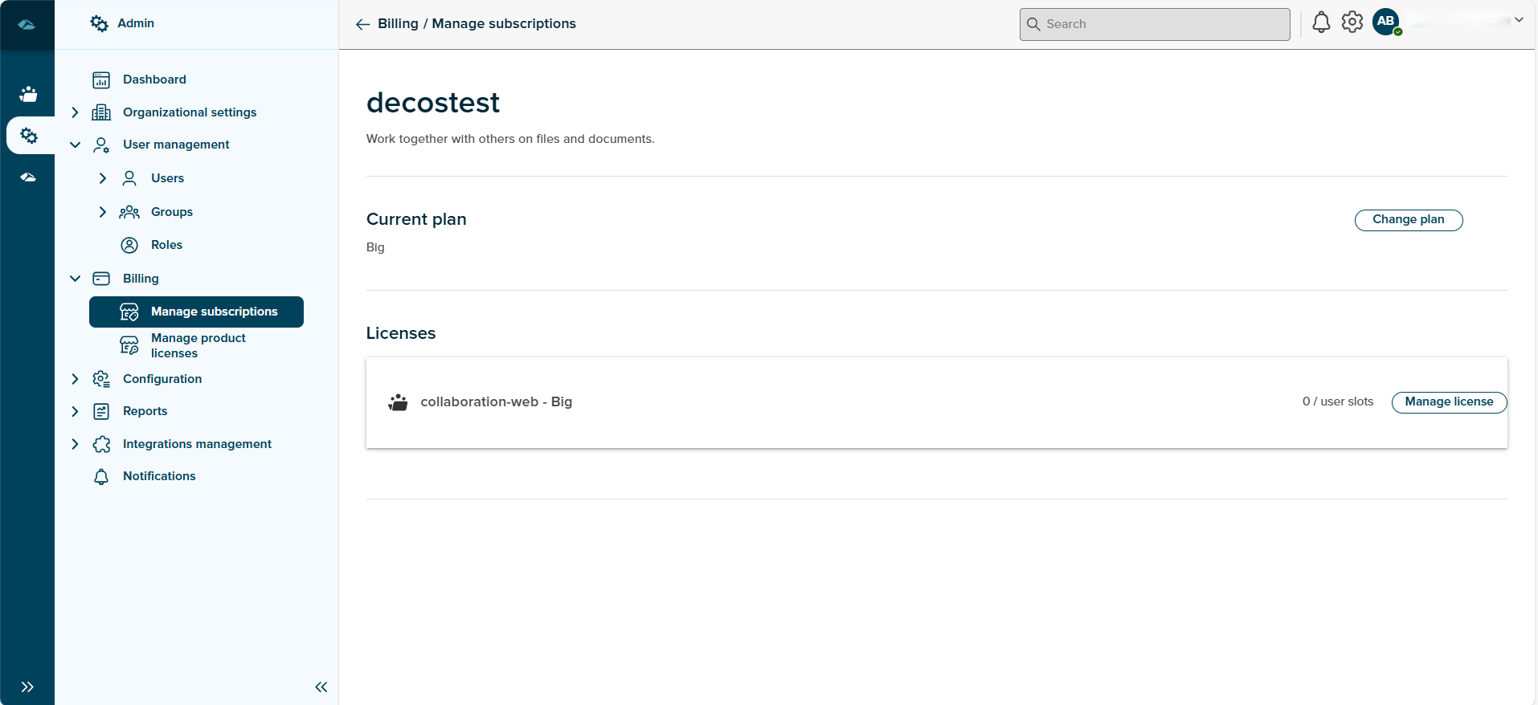Expand Organizational settings chevron

[75, 112]
